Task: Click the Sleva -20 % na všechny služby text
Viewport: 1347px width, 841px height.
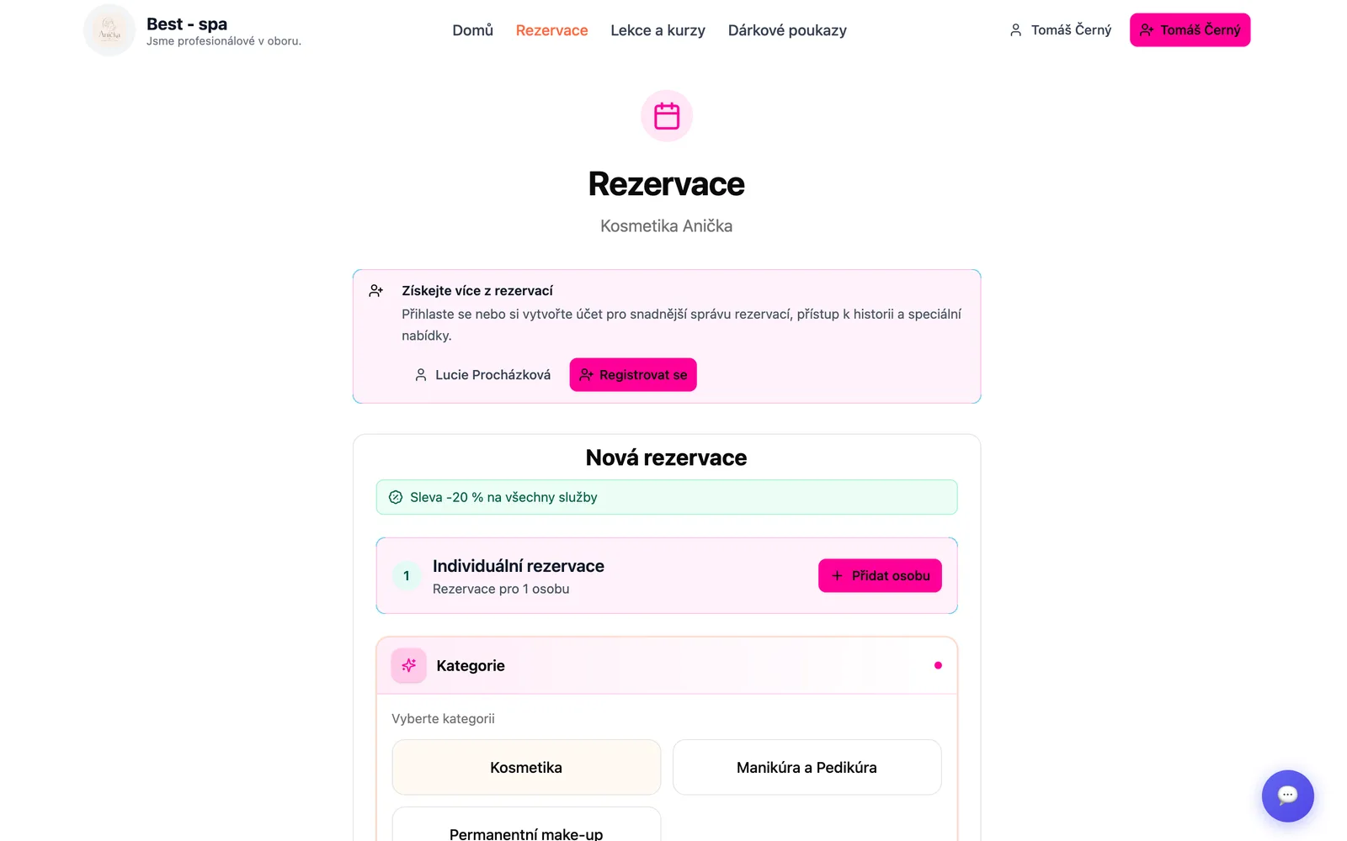Action: pos(503,497)
